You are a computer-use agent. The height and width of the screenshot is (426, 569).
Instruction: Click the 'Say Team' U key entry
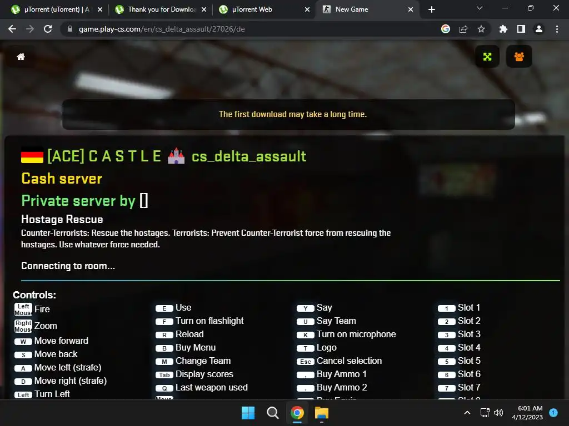[x=326, y=321]
